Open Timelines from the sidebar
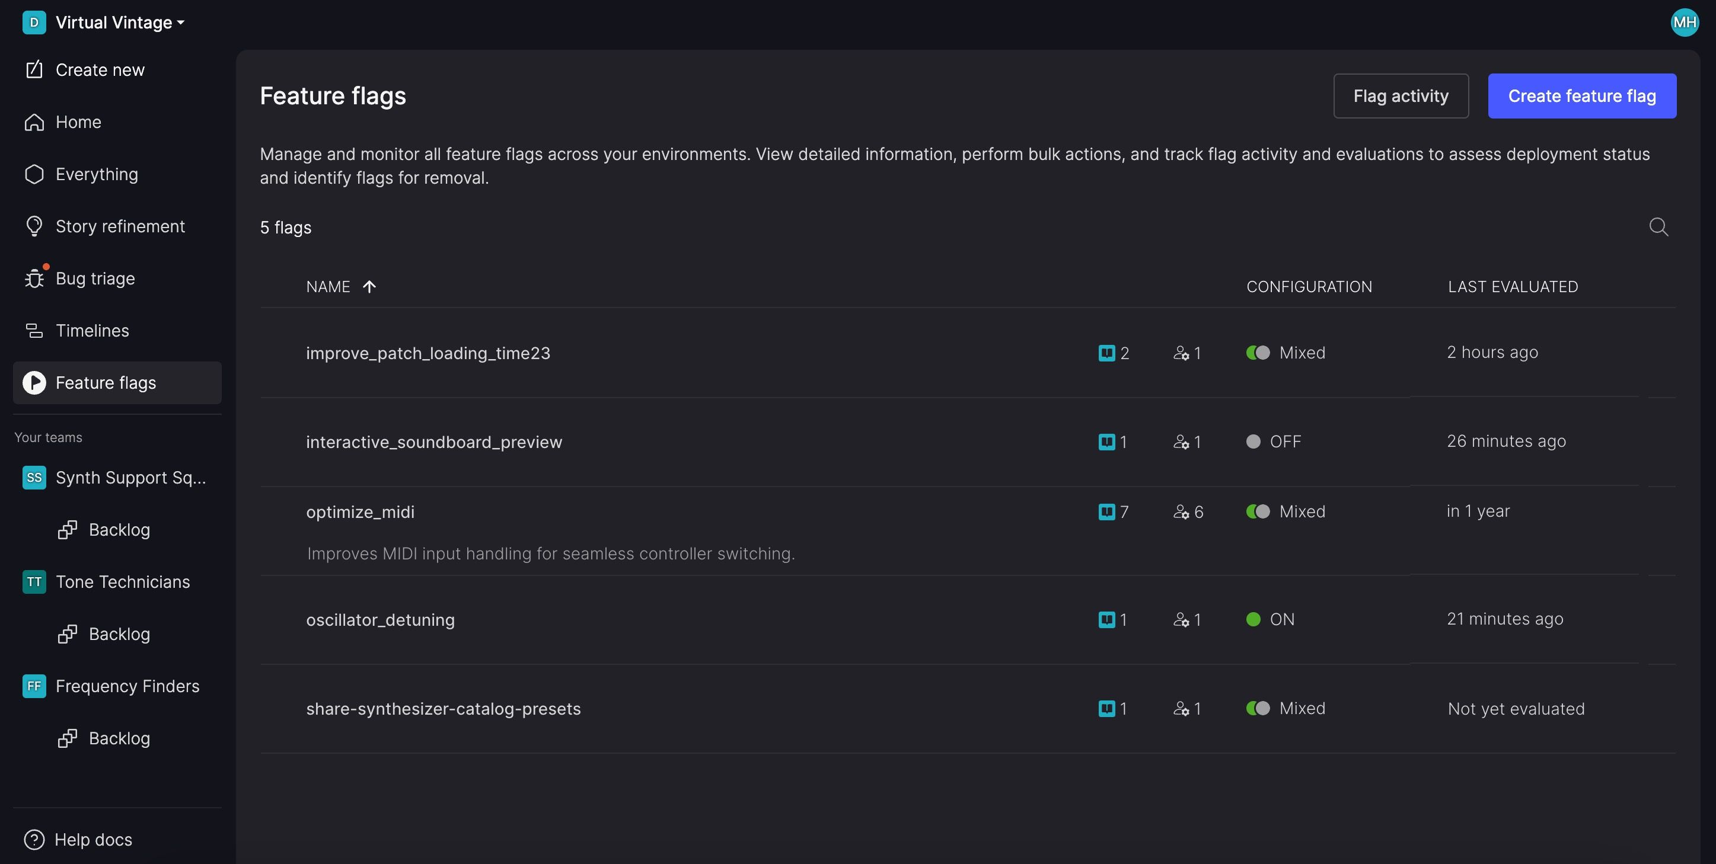Viewport: 1716px width, 864px height. pos(92,330)
